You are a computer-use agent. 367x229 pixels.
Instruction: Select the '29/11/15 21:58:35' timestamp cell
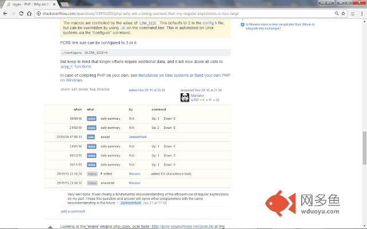tap(69, 183)
